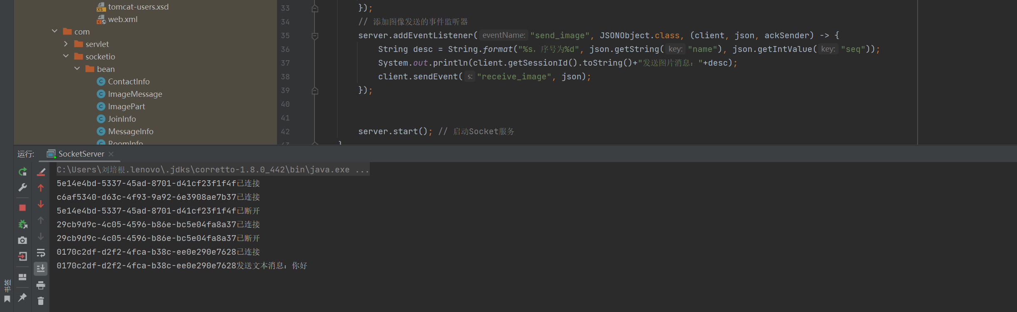The width and height of the screenshot is (1017, 312).
Task: Click the red Exit icon
Action: [22, 256]
